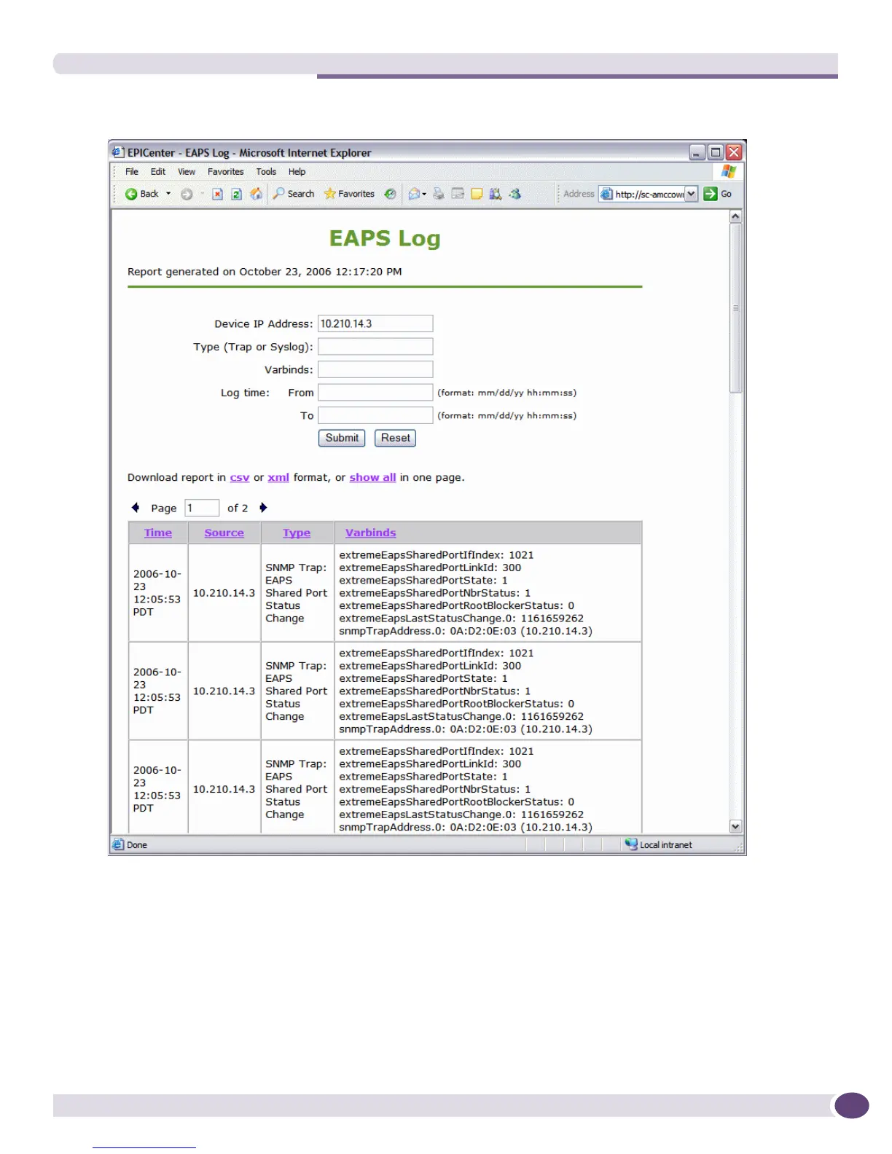This screenshot has width=892, height=1154.
Task: Sort by the Source column header
Action: (224, 533)
